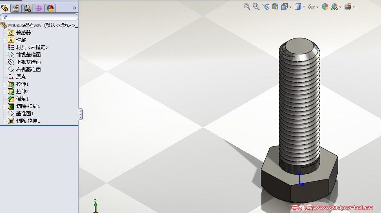Click the Hide/Show Items glasses icon
The image size is (381, 213).
click(x=311, y=7)
